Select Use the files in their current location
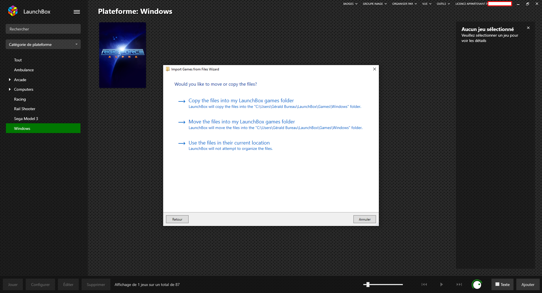Image resolution: width=542 pixels, height=293 pixels. click(x=229, y=143)
